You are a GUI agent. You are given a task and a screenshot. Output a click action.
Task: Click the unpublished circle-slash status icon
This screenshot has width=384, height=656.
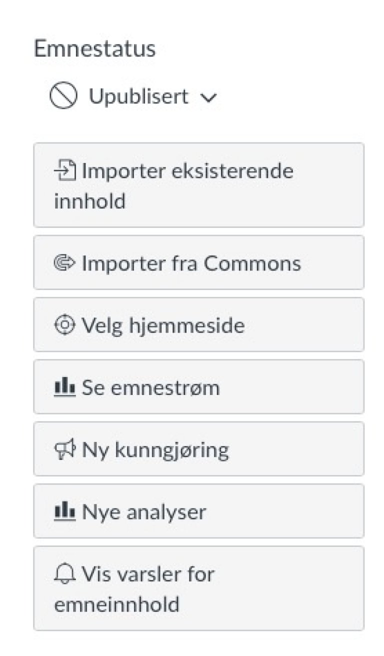(63, 96)
